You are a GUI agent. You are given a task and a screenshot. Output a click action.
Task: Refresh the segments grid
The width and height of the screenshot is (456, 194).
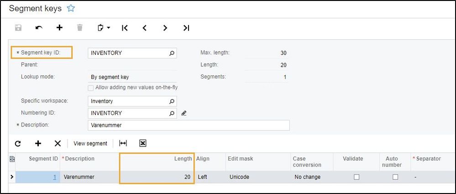[18, 143]
